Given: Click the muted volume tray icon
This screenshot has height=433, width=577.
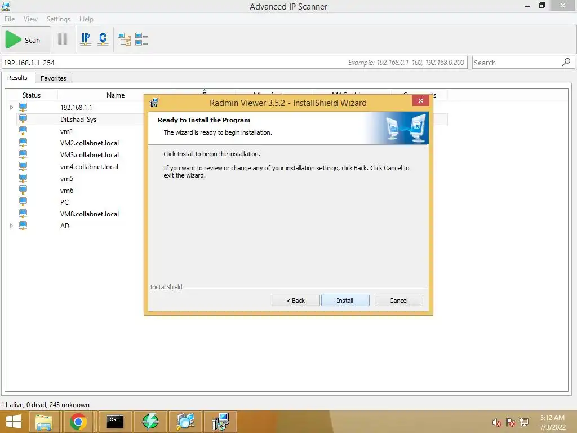Looking at the screenshot, I should click(497, 422).
